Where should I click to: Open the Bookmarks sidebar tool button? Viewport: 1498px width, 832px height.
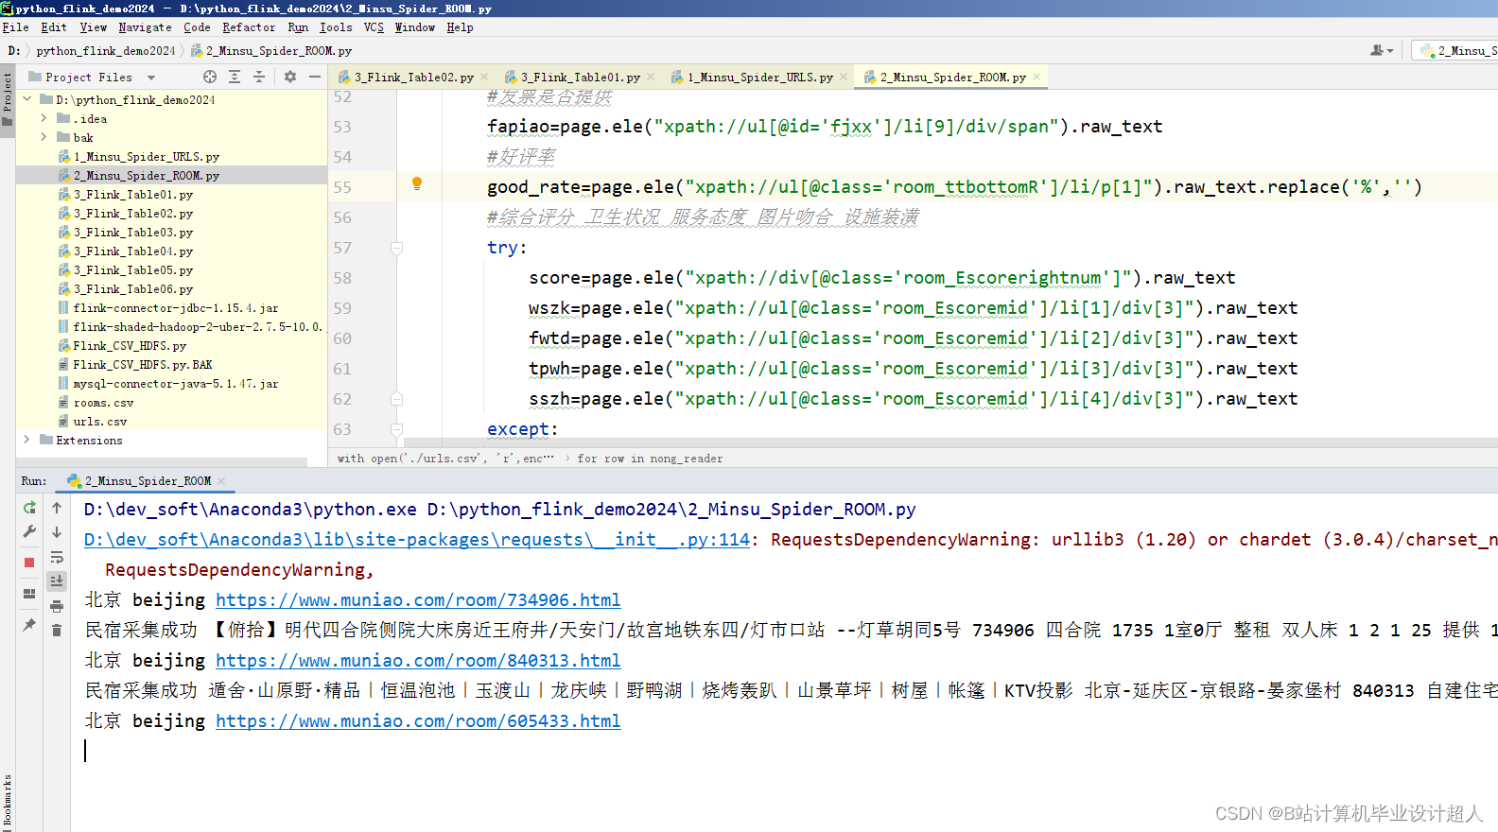pyautogui.click(x=8, y=802)
